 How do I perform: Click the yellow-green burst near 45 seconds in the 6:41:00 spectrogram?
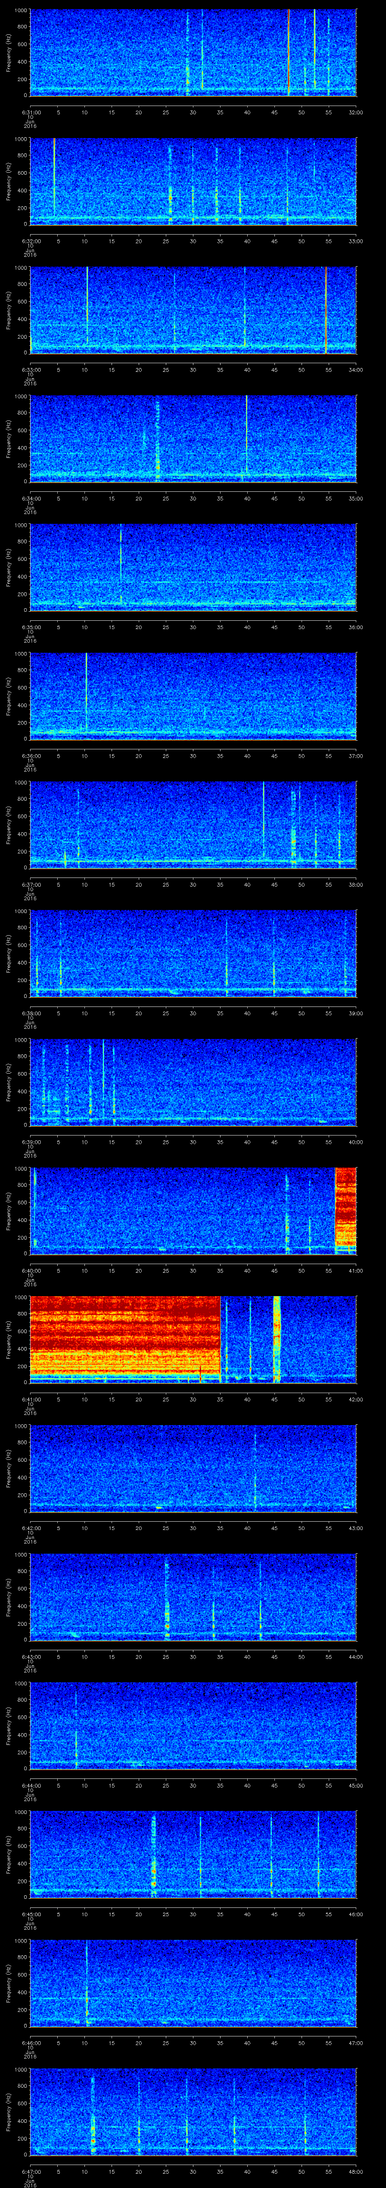click(x=277, y=1339)
